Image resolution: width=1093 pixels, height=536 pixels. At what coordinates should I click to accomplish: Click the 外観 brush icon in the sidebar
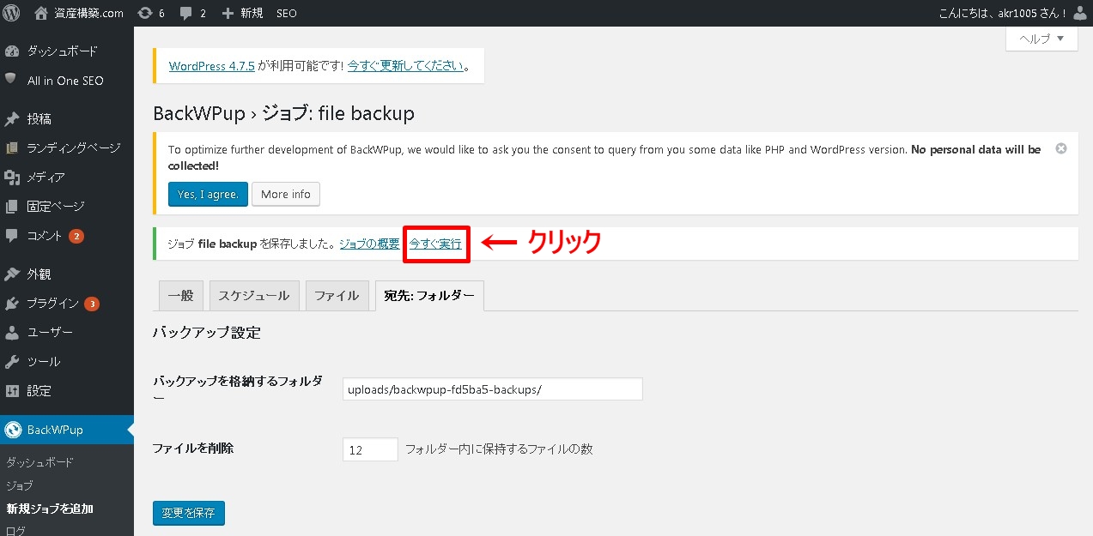pos(12,274)
